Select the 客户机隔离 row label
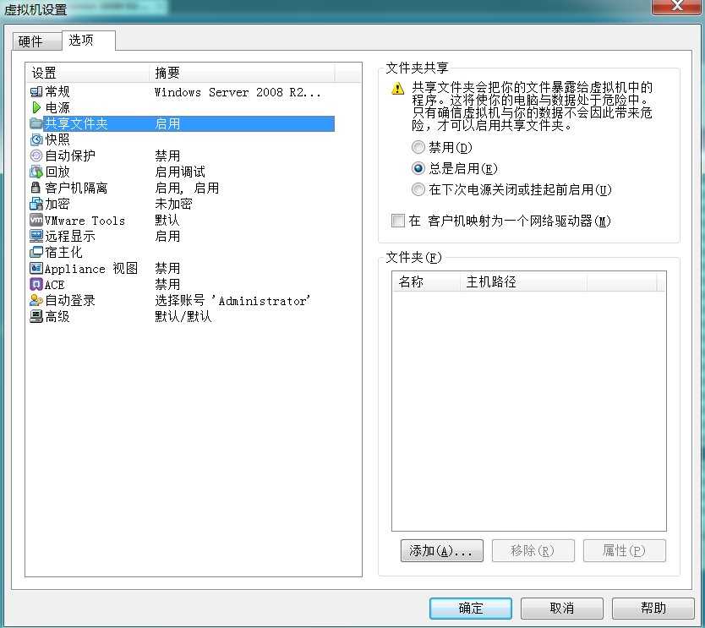 pos(76,188)
